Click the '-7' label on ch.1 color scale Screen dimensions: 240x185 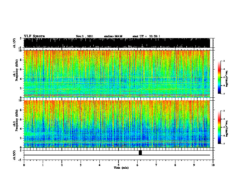223,94
